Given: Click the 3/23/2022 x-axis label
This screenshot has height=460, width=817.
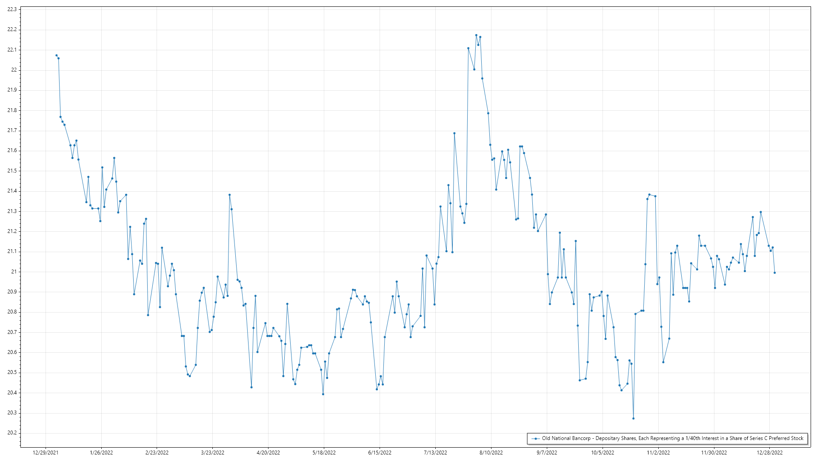Looking at the screenshot, I should coord(213,452).
